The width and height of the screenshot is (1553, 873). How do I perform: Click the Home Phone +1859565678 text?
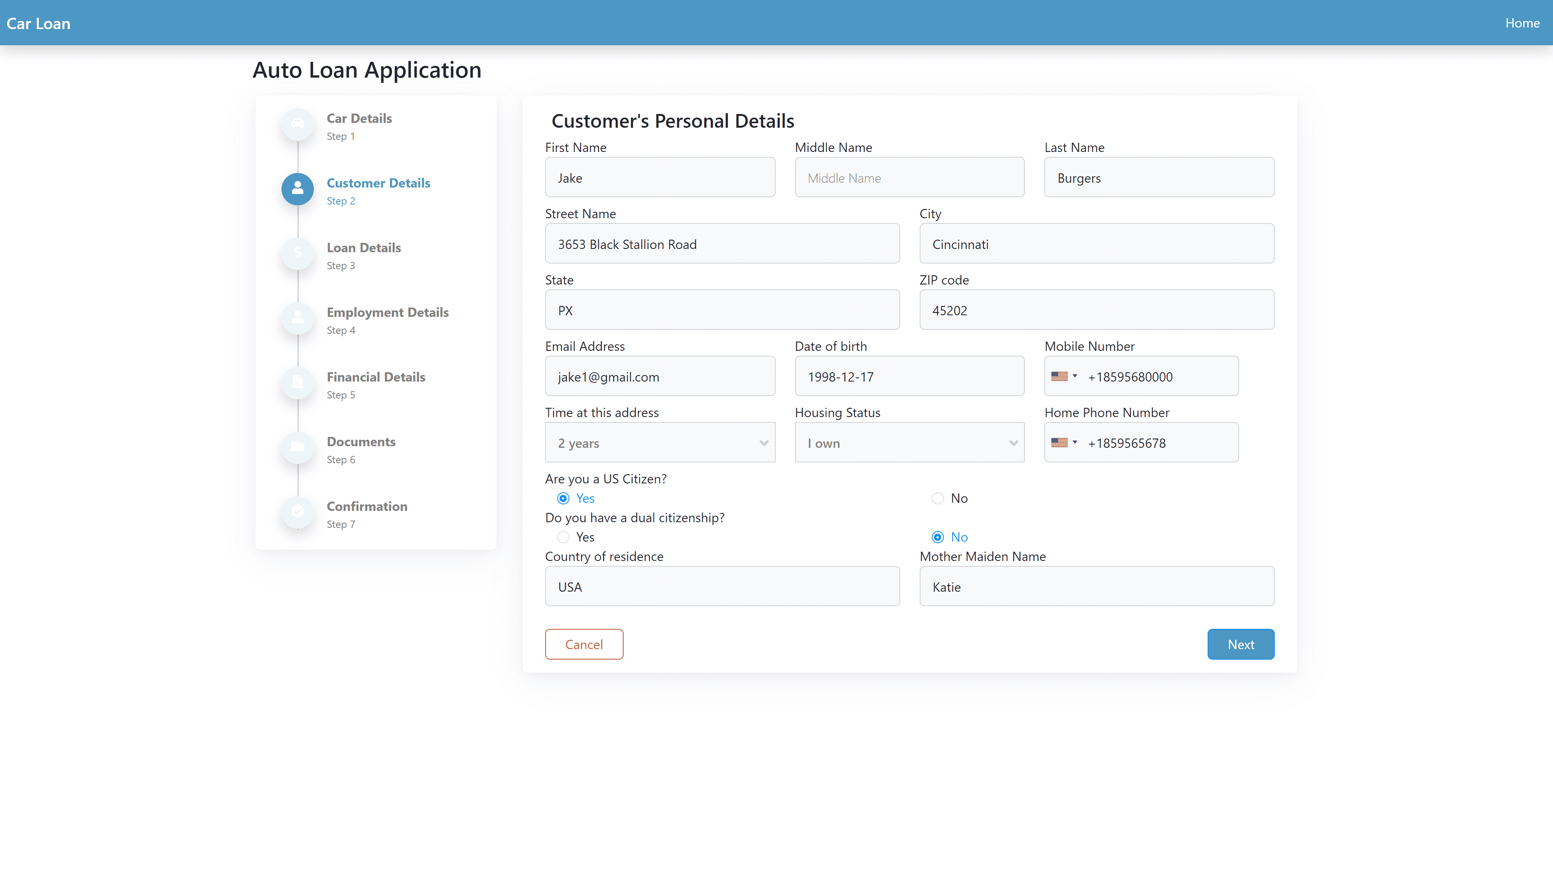[x=1127, y=443]
